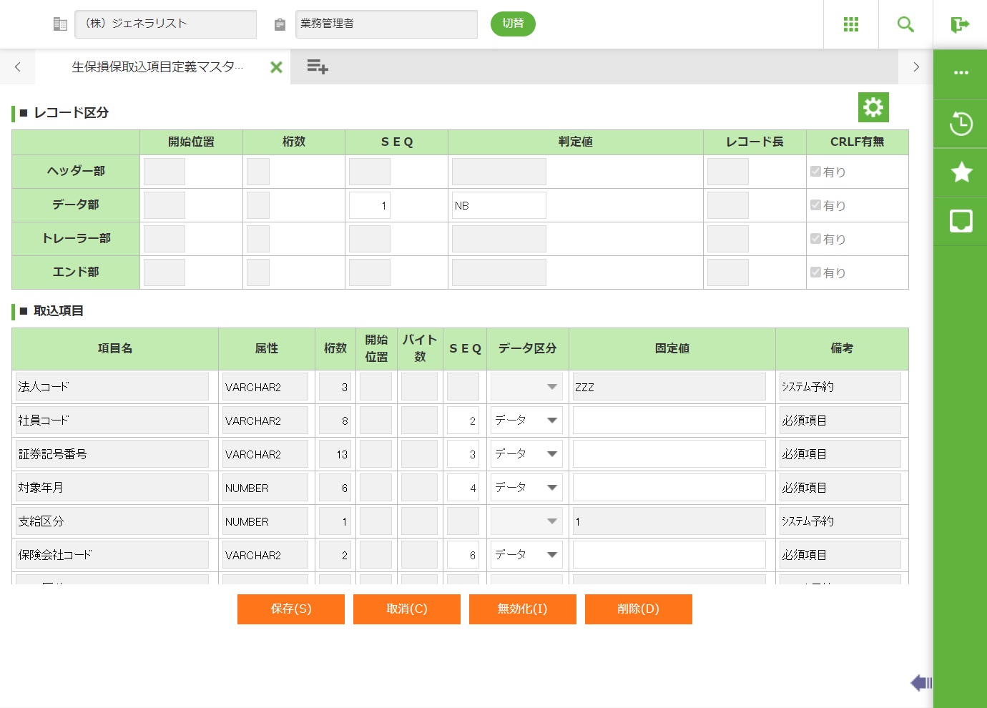The width and height of the screenshot is (987, 708).
Task: Select the 生保損保取込項目定義マスタ tab
Action: click(x=157, y=67)
